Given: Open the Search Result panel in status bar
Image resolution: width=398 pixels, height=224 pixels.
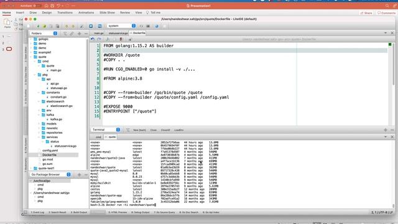Looking at the screenshot, I should pyautogui.click(x=57, y=212).
